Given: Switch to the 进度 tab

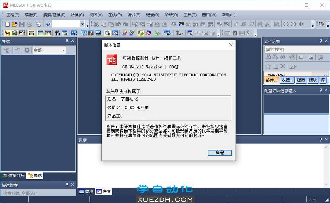Looking at the screenshot, I should point(103,191).
